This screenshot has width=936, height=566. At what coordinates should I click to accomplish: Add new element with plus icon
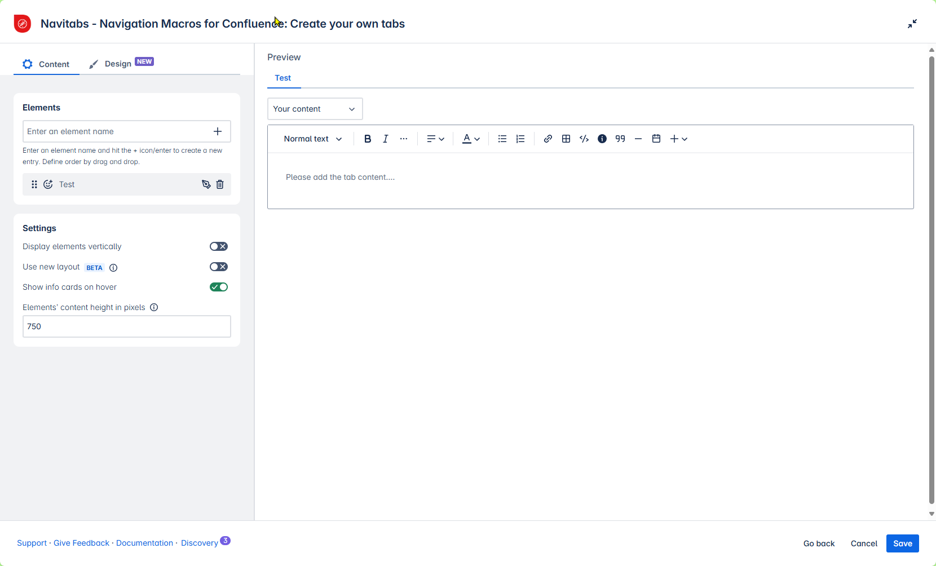(218, 131)
